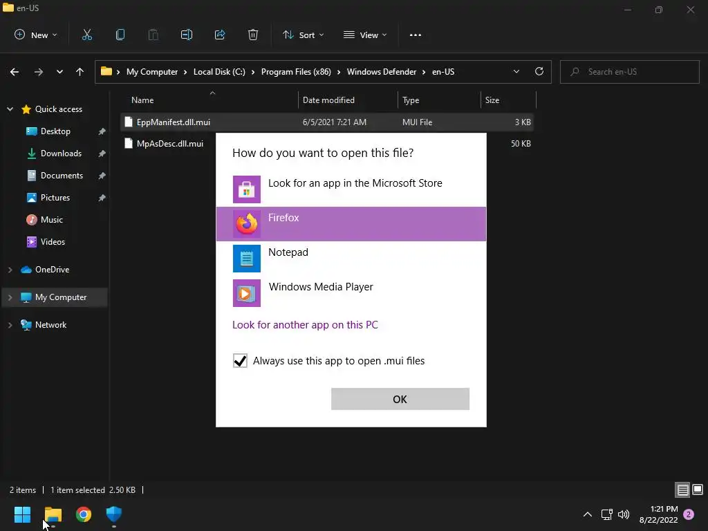The height and width of the screenshot is (531, 708).
Task: Click Windows Defender in breadcrumb
Action: coord(381,72)
